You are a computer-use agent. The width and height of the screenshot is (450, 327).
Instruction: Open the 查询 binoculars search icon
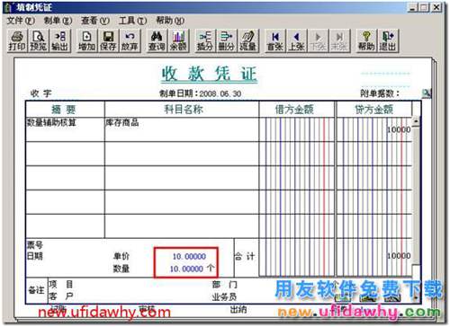[x=157, y=40]
